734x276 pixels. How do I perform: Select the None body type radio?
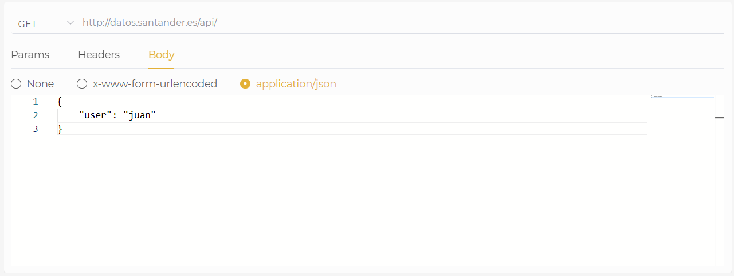coord(16,84)
